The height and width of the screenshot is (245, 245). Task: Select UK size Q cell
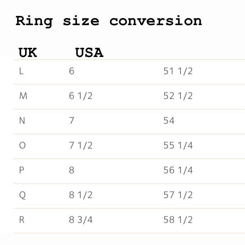[22, 195]
